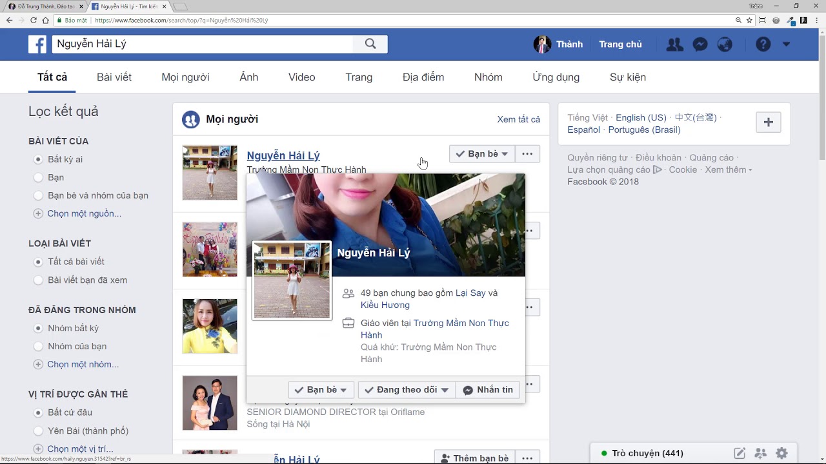Select 'Bài viết bạn đã xem' option
The image size is (826, 464).
tap(39, 280)
